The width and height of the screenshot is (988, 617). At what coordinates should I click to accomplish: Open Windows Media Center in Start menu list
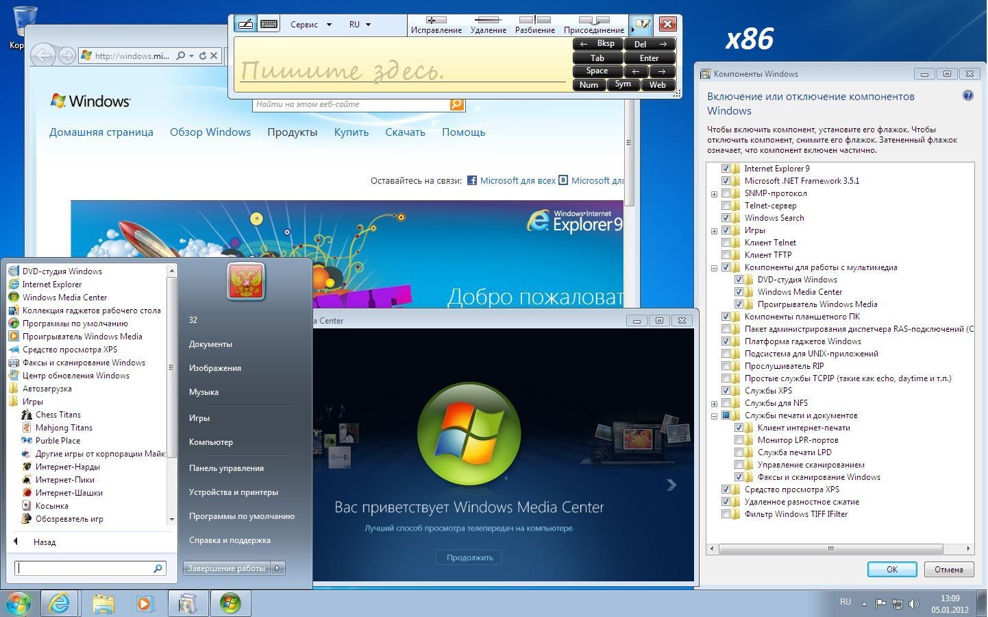(64, 298)
